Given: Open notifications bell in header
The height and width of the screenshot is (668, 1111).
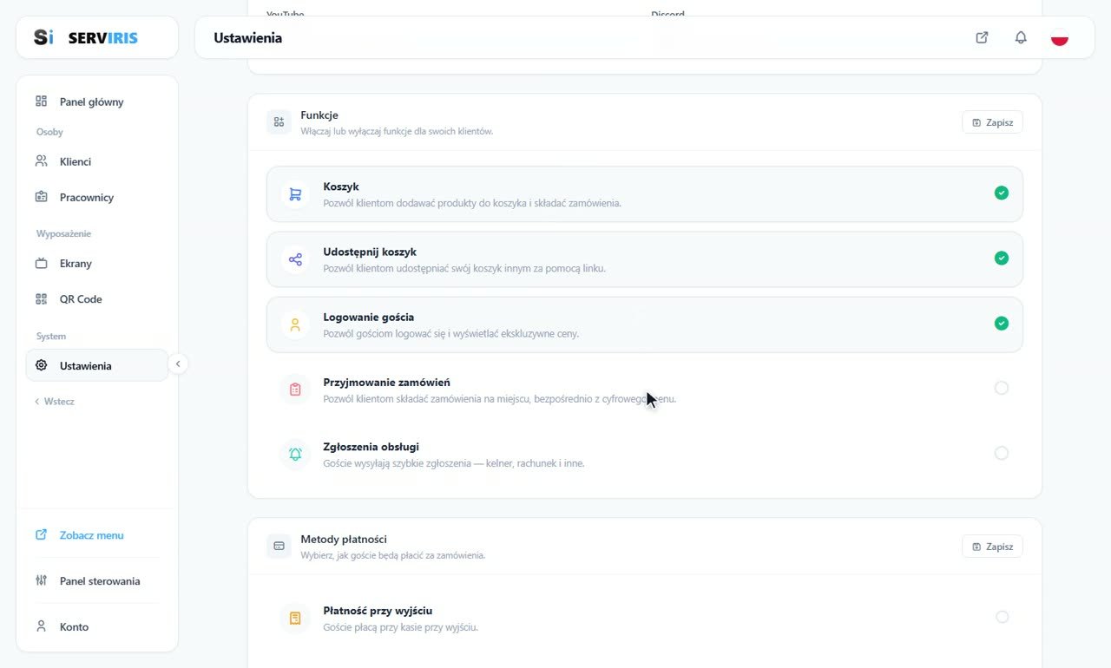Looking at the screenshot, I should point(1021,37).
